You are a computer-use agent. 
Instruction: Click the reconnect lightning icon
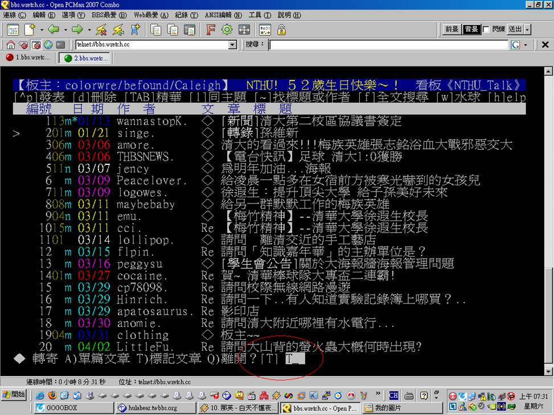118,30
